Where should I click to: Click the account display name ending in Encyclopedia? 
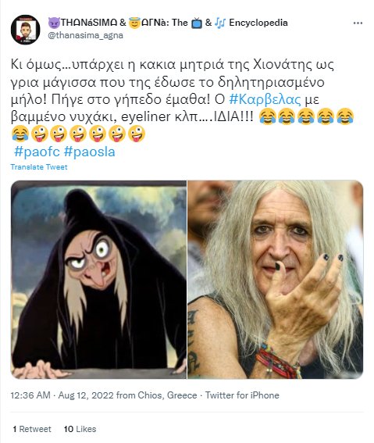click(x=168, y=23)
